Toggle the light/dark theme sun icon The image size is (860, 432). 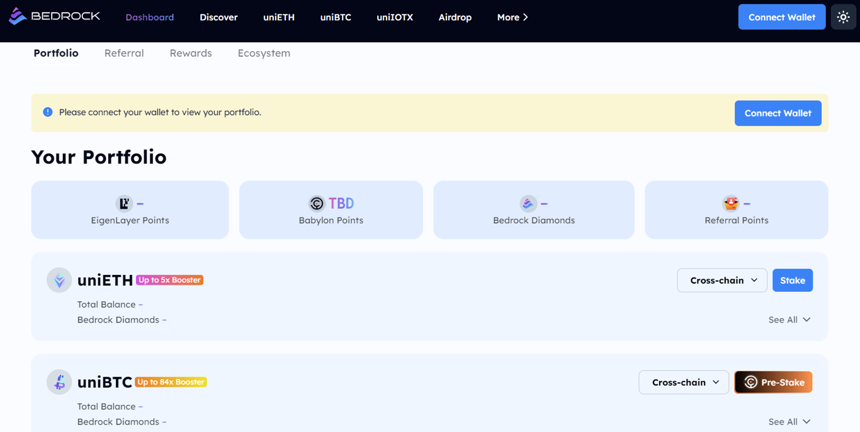(x=843, y=17)
